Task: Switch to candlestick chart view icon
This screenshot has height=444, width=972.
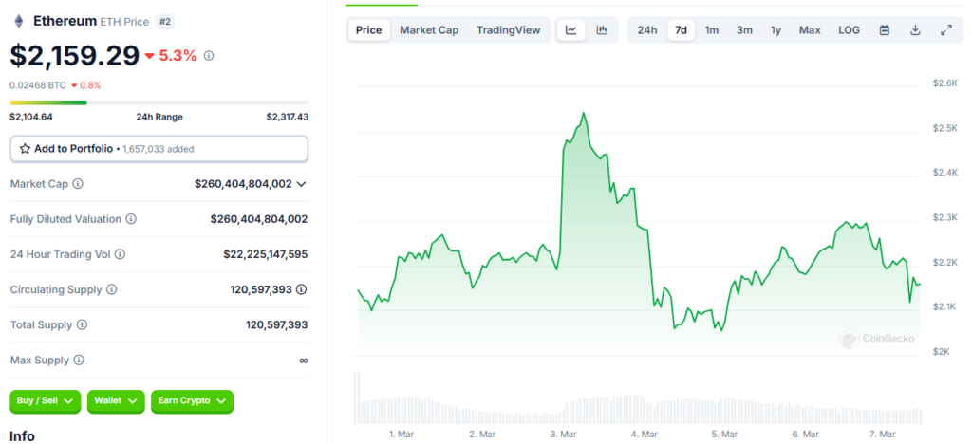Action: [602, 29]
